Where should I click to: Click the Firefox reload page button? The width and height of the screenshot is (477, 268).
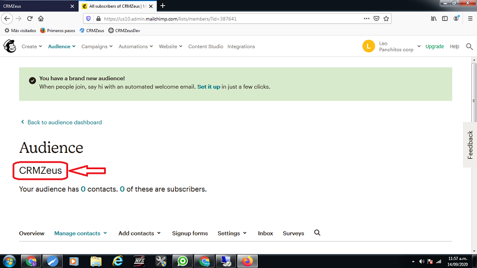click(x=30, y=19)
